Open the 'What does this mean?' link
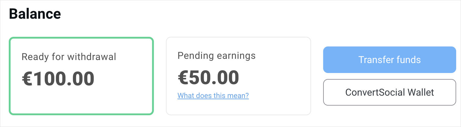Viewport: 461px width, 127px height. (x=213, y=96)
